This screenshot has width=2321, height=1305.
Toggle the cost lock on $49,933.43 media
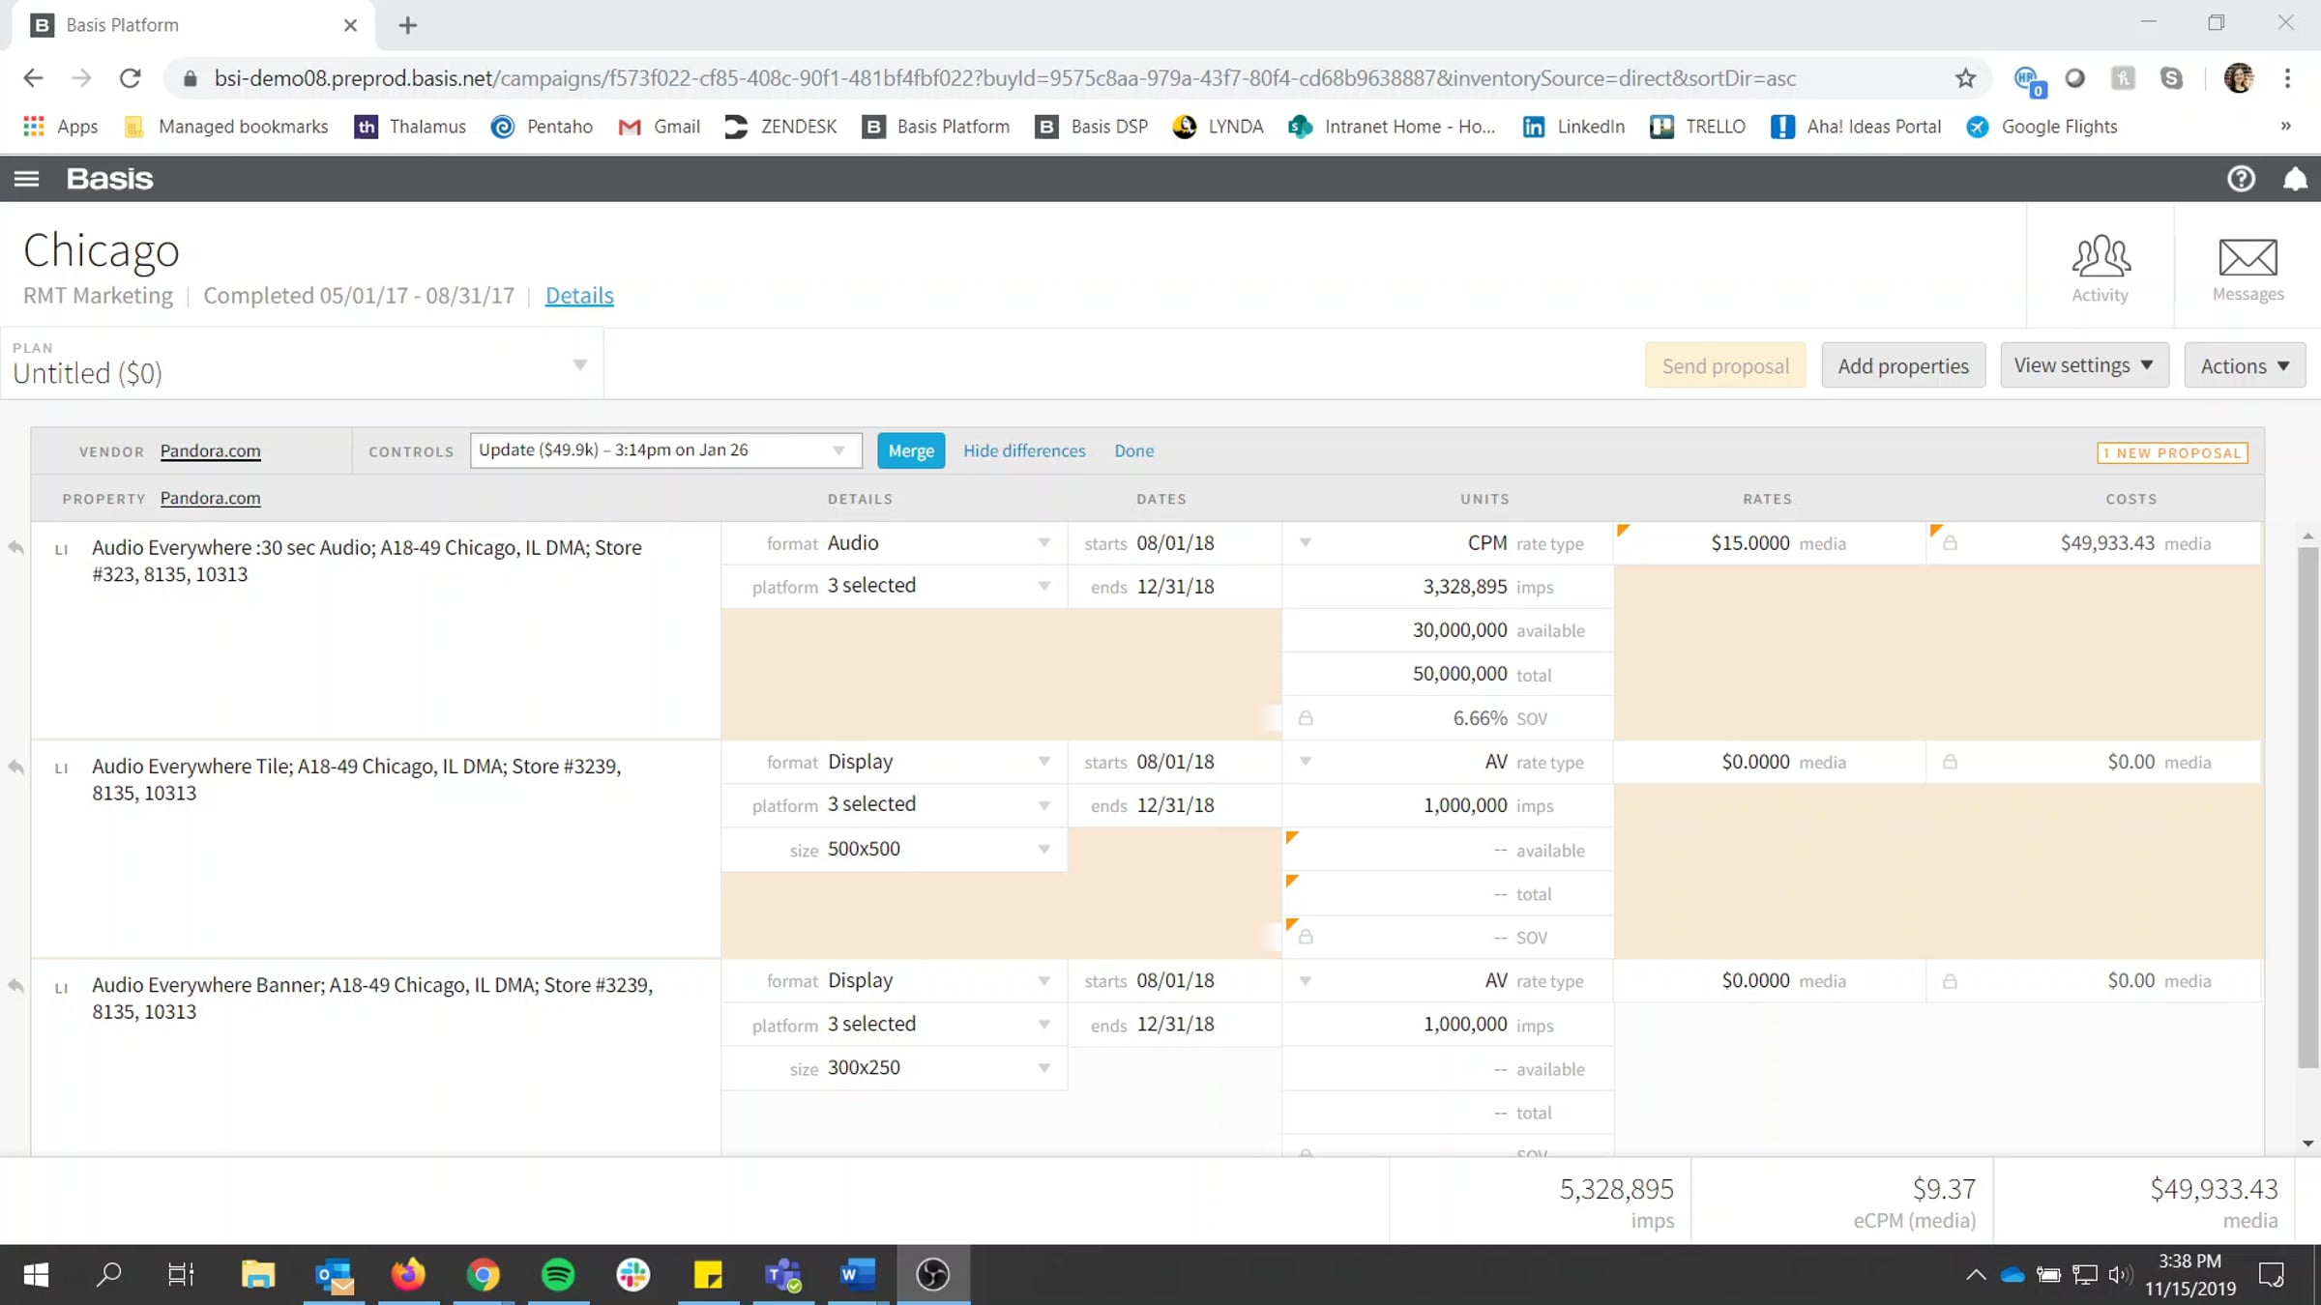tap(1950, 543)
